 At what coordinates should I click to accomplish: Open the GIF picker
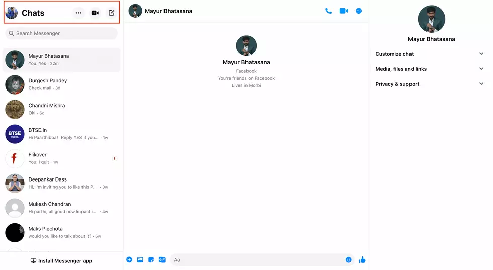tap(162, 260)
